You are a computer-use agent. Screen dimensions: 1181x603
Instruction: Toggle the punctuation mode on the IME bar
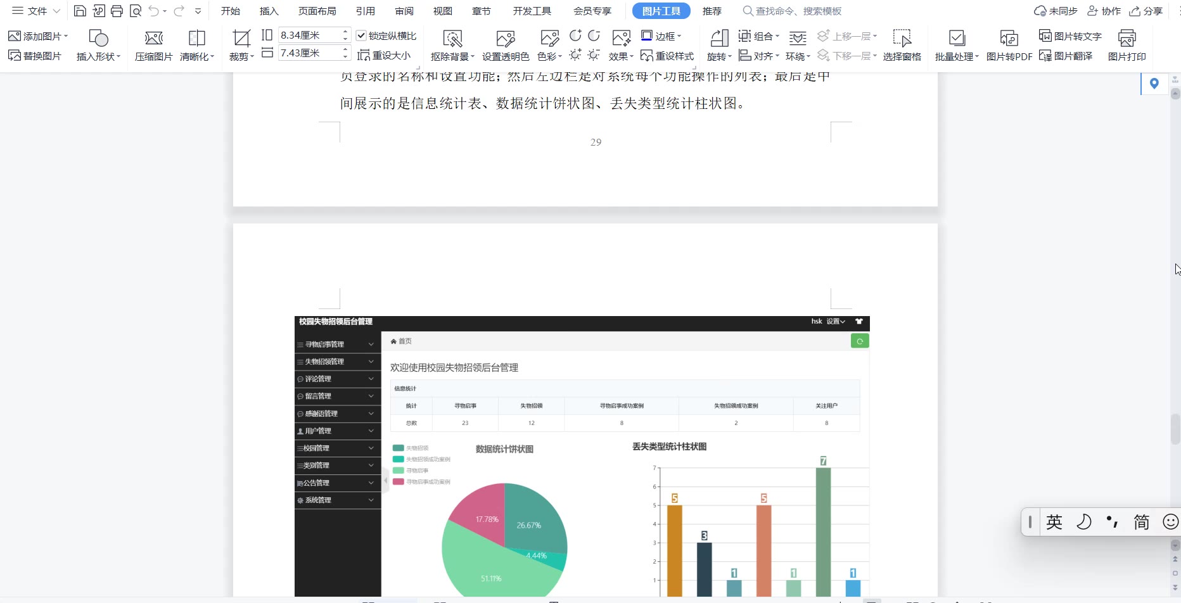1113,522
